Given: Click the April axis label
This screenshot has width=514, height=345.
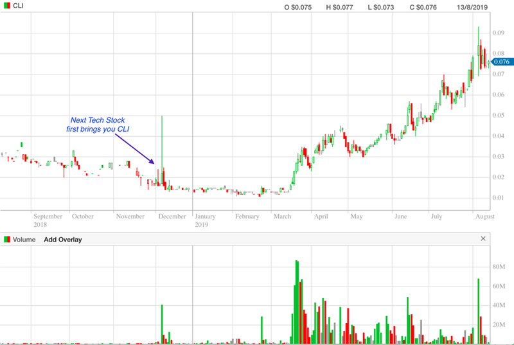Looking at the screenshot, I should 321,217.
